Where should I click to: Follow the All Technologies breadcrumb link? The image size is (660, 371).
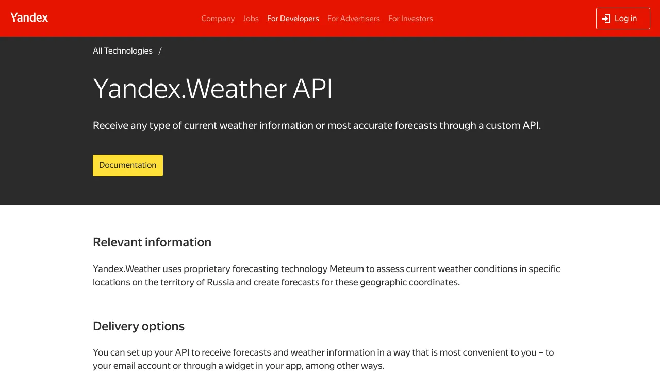pos(123,50)
